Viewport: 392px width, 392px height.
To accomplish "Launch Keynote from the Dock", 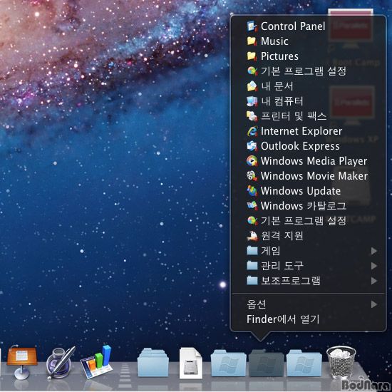I will (x=21, y=362).
